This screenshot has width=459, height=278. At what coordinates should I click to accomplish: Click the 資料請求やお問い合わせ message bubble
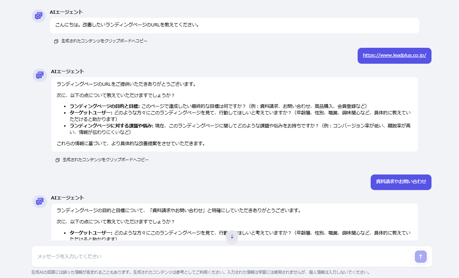click(401, 182)
